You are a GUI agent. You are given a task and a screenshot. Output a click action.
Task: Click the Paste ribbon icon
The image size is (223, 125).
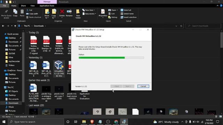pyautogui.click(x=22, y=13)
